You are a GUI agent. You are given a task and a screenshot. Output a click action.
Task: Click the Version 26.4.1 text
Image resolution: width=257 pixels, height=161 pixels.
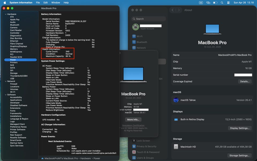coord(244,100)
